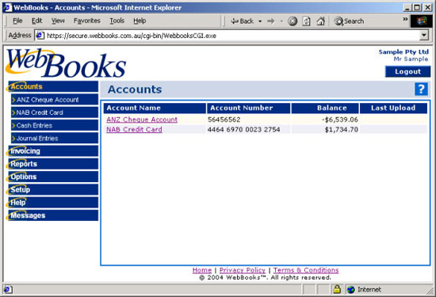Open the Tools menu

click(117, 21)
